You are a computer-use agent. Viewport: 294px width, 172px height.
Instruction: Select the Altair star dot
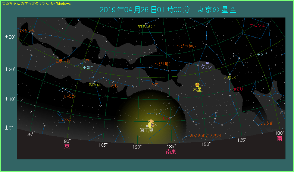(95, 81)
